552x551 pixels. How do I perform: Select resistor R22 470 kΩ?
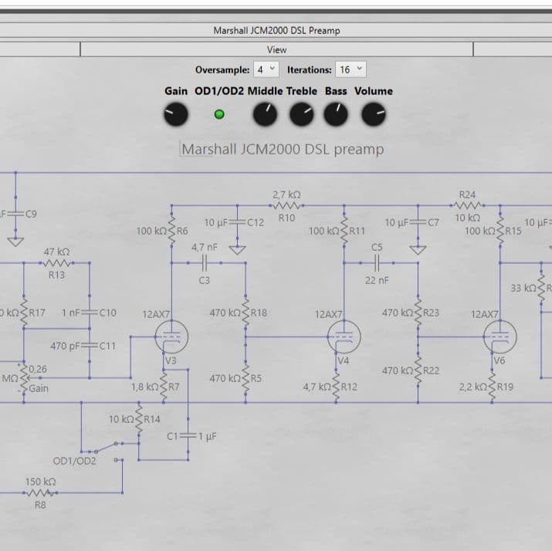pyautogui.click(x=418, y=370)
